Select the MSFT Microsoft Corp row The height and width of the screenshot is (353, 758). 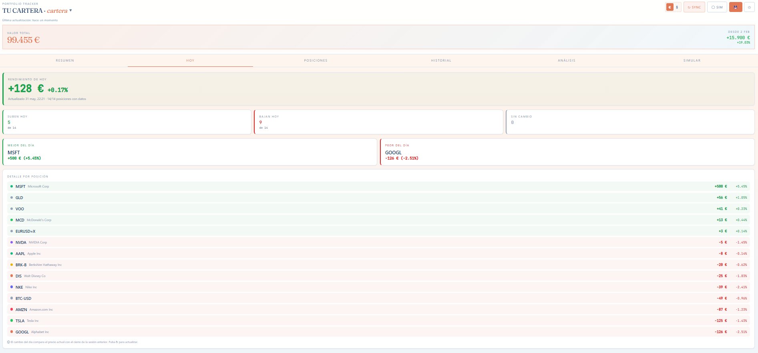(378, 186)
